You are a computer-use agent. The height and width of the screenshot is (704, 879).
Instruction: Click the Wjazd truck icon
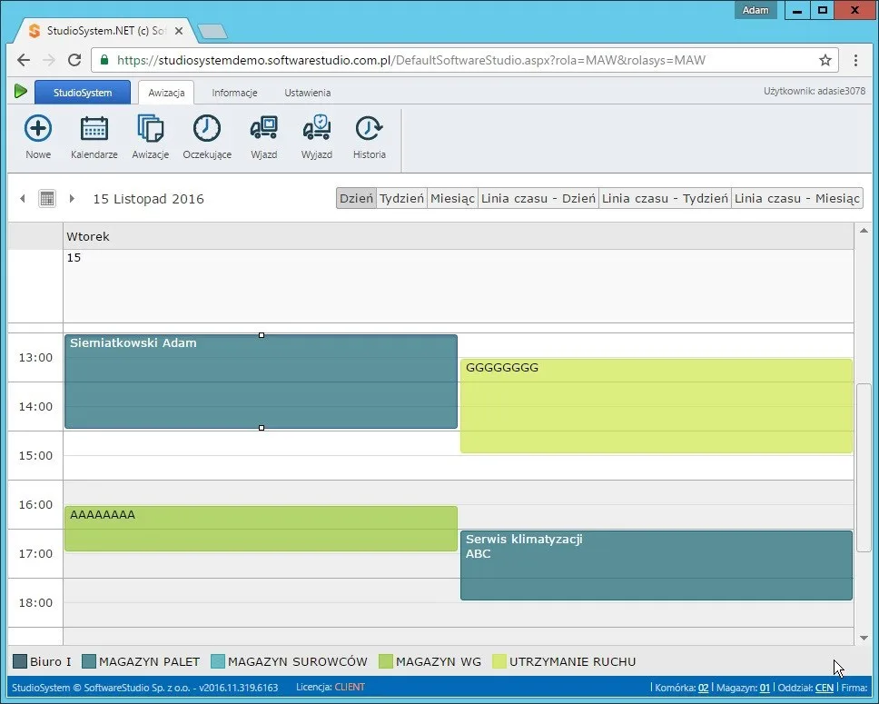[x=263, y=128]
